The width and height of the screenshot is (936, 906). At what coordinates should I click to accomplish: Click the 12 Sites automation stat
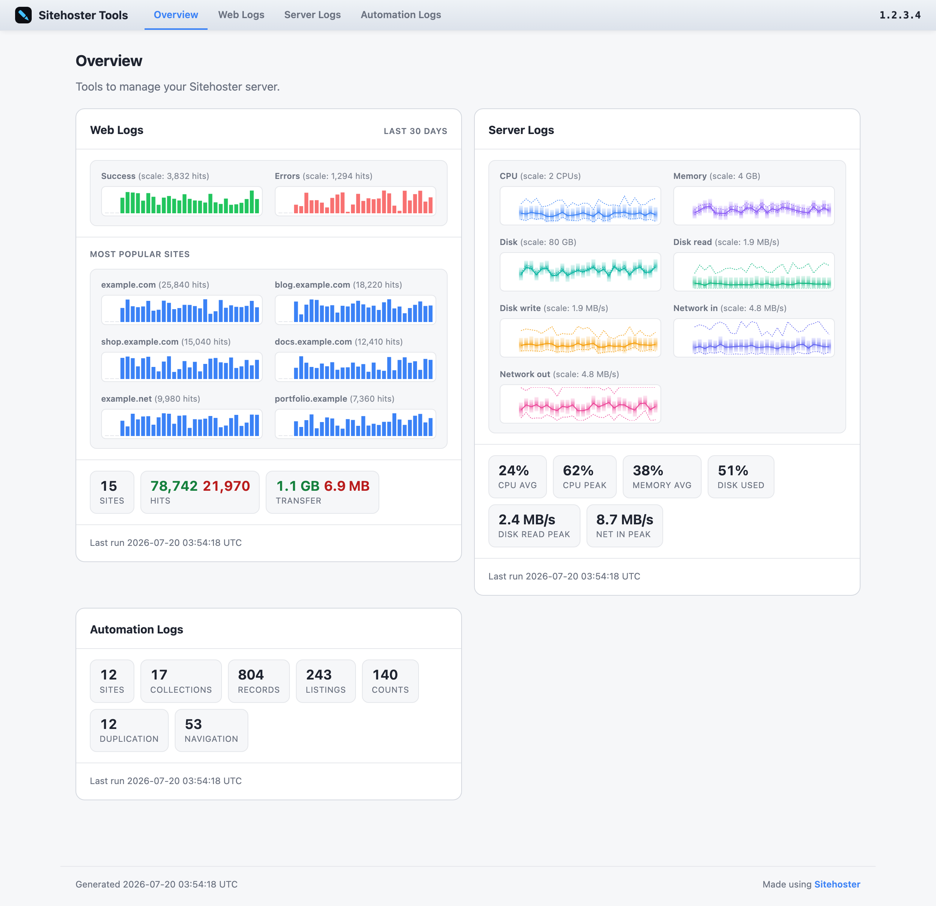(112, 681)
